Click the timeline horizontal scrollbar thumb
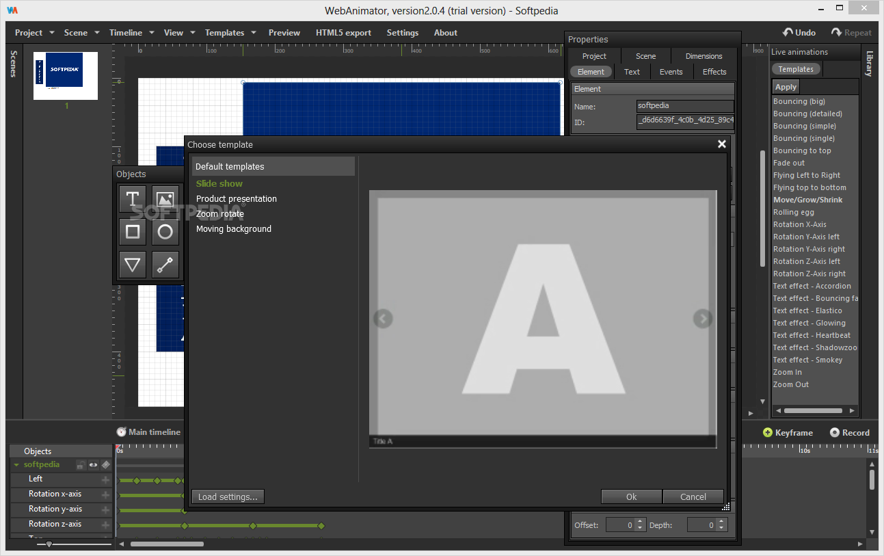This screenshot has width=884, height=556. point(167,544)
